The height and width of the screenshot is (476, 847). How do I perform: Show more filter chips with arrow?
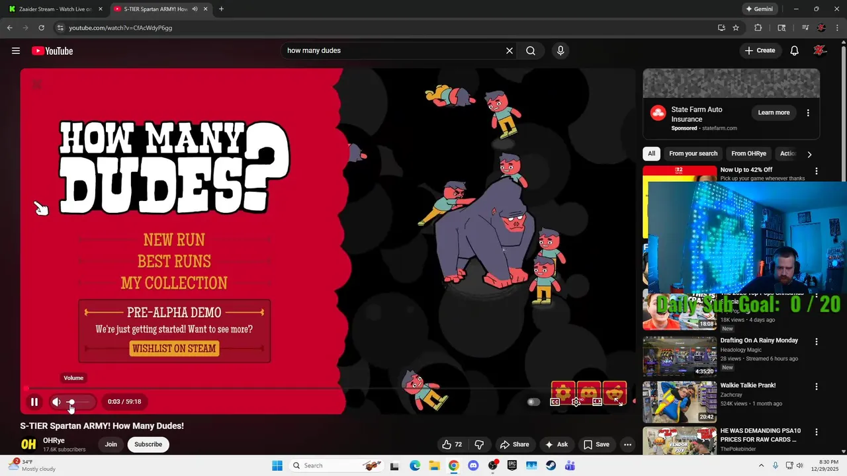[x=809, y=154]
